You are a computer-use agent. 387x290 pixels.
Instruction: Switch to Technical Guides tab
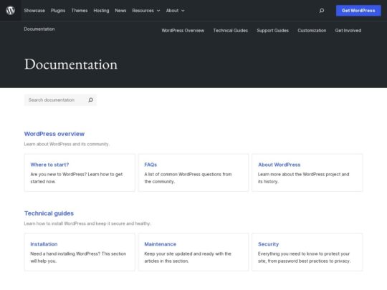click(x=231, y=31)
